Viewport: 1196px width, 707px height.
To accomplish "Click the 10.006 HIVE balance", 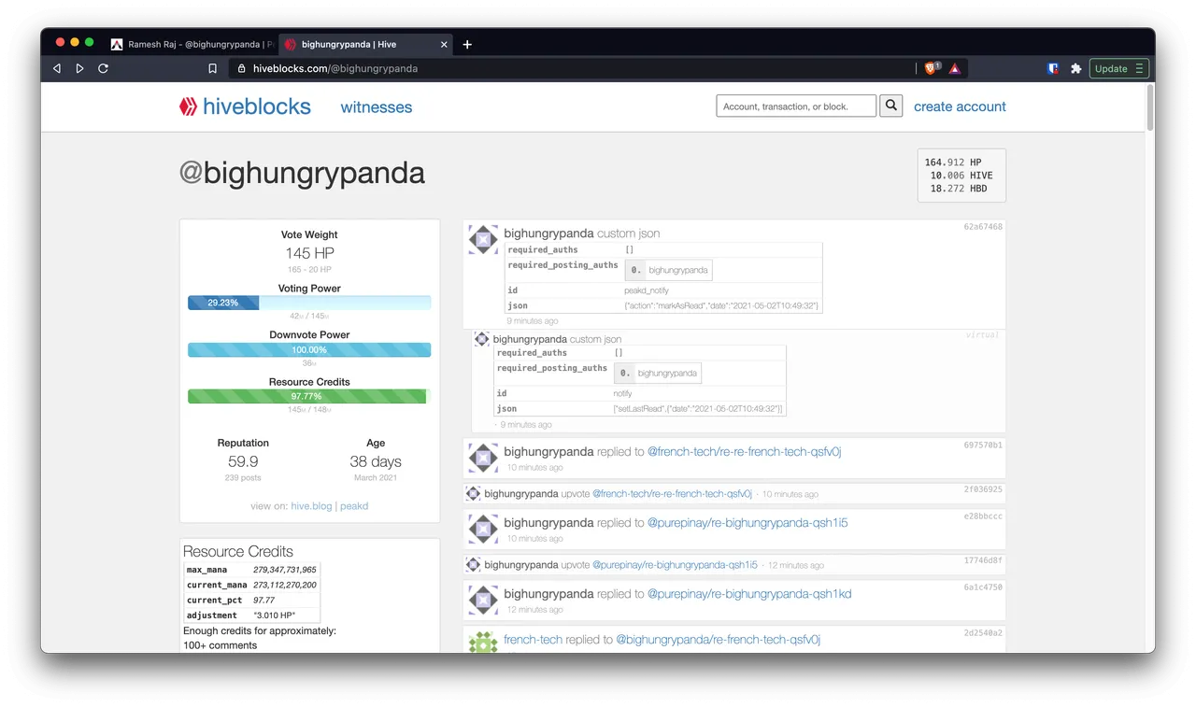I will point(961,176).
